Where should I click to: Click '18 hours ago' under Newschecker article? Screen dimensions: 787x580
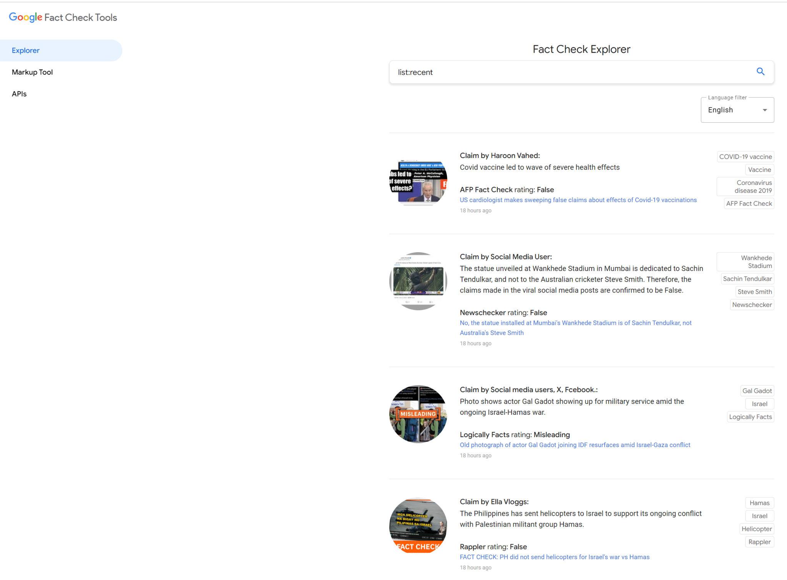click(476, 344)
